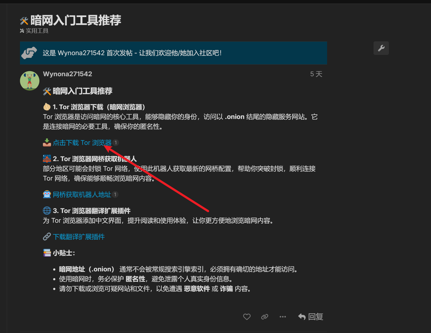The image size is (431, 333).
Task: Click the welcome banner text about Wynona271542
Action: point(132,53)
